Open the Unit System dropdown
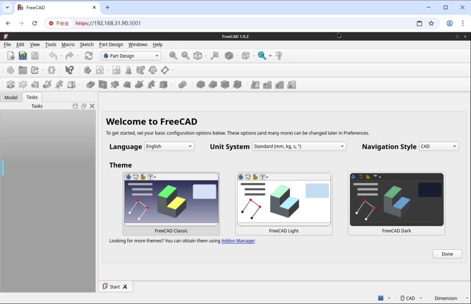 [x=342, y=146]
